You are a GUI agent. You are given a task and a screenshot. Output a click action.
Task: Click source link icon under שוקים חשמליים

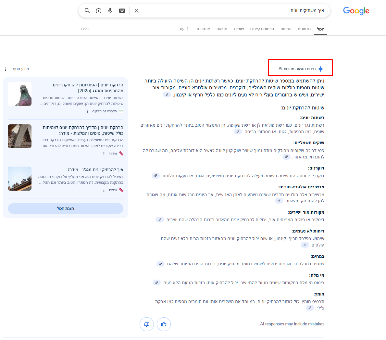click(286, 157)
